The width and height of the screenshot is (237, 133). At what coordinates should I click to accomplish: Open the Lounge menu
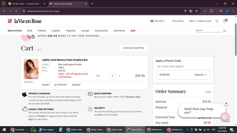click(85, 31)
